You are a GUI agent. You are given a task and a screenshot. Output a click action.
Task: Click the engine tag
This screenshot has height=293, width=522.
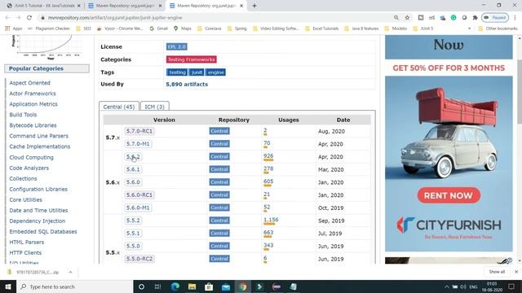click(215, 72)
